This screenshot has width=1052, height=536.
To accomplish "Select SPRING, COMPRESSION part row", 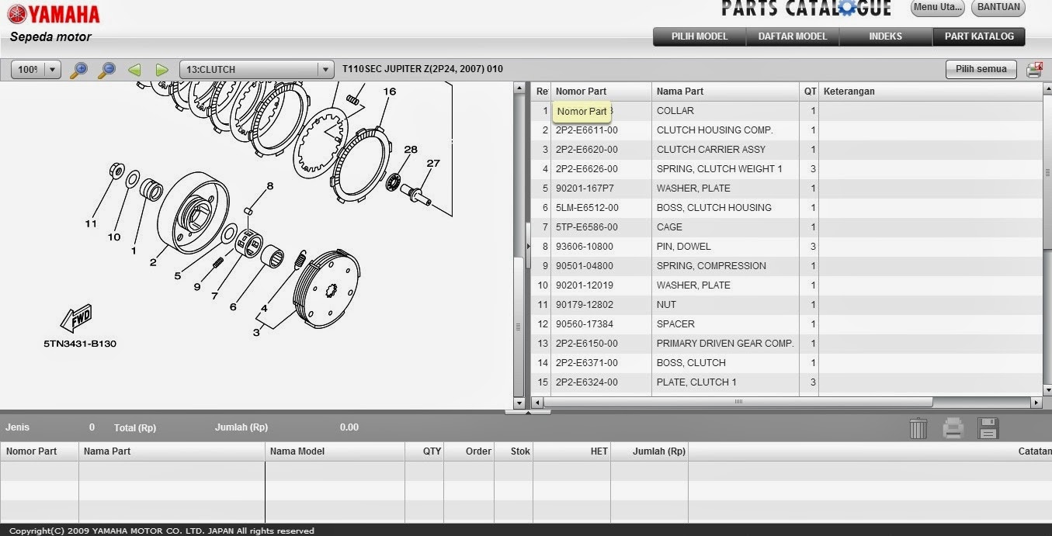I will (786, 266).
